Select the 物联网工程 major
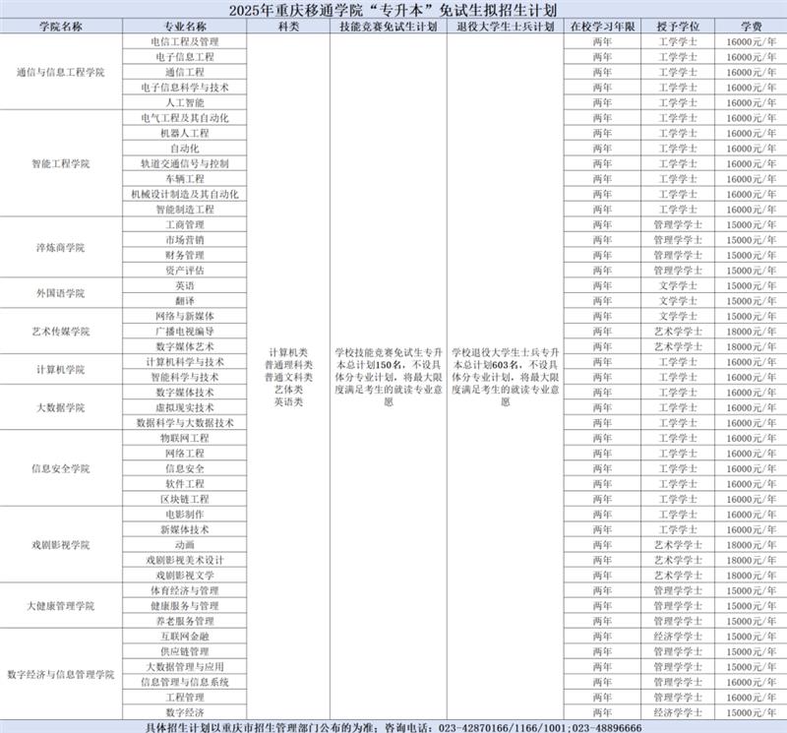Screen dimensions: 787x733 point(185,438)
